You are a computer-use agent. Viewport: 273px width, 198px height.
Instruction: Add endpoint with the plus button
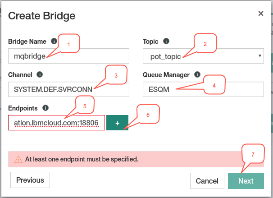click(x=117, y=123)
